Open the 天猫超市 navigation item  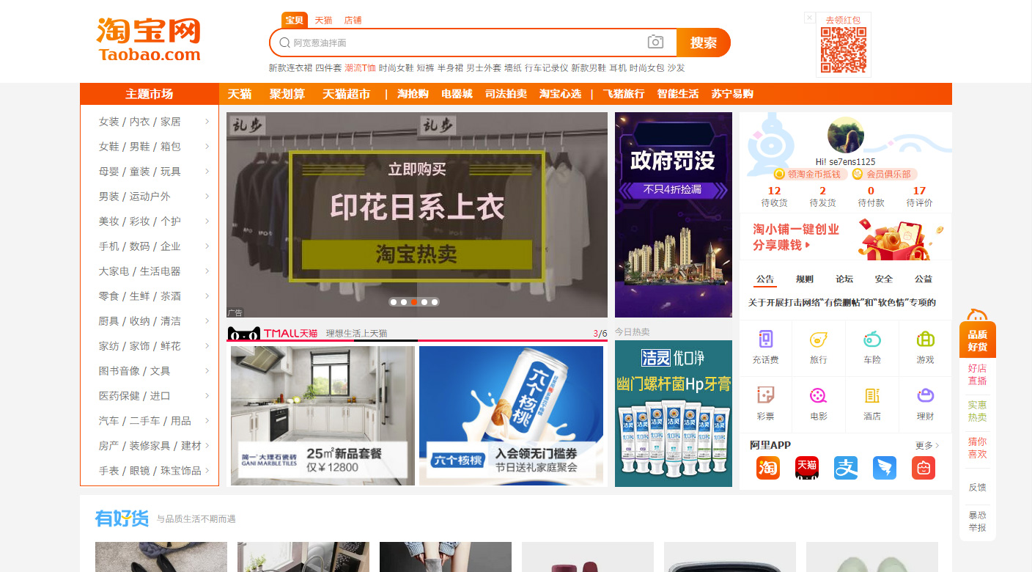click(347, 94)
